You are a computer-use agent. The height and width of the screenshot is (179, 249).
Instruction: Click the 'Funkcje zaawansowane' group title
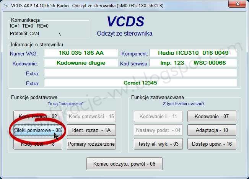pos(157,98)
